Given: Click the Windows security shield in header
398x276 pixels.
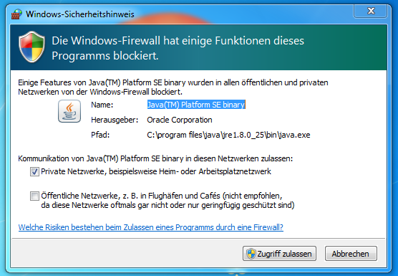Looking at the screenshot, I should (31, 47).
